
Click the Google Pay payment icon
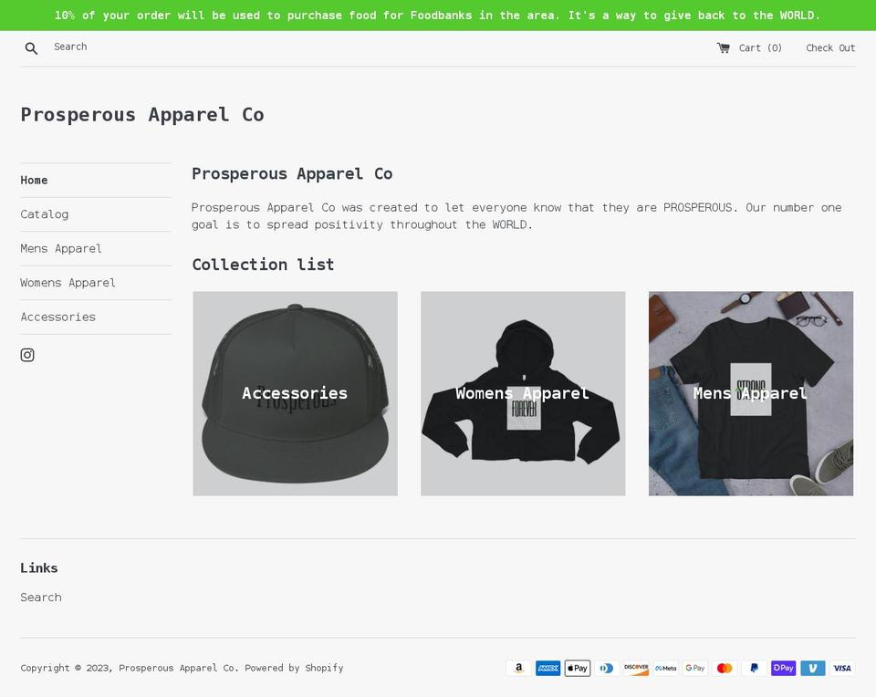click(695, 668)
